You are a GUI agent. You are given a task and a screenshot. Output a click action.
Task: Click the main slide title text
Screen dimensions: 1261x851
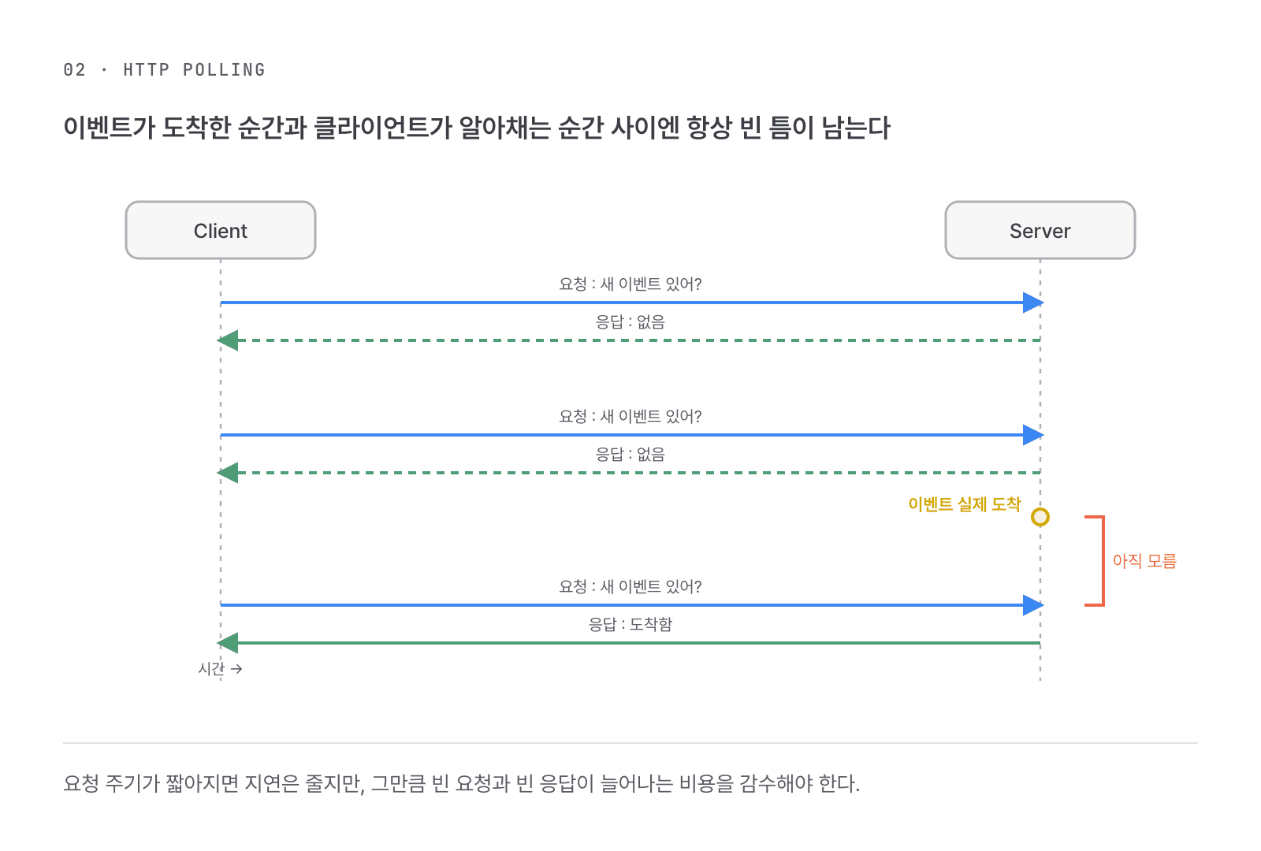coord(477,128)
